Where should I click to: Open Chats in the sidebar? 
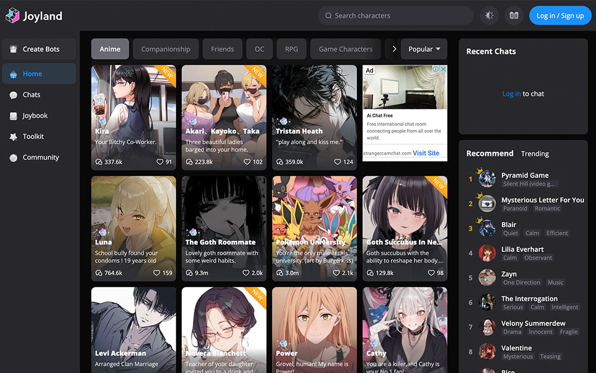[x=39, y=95]
